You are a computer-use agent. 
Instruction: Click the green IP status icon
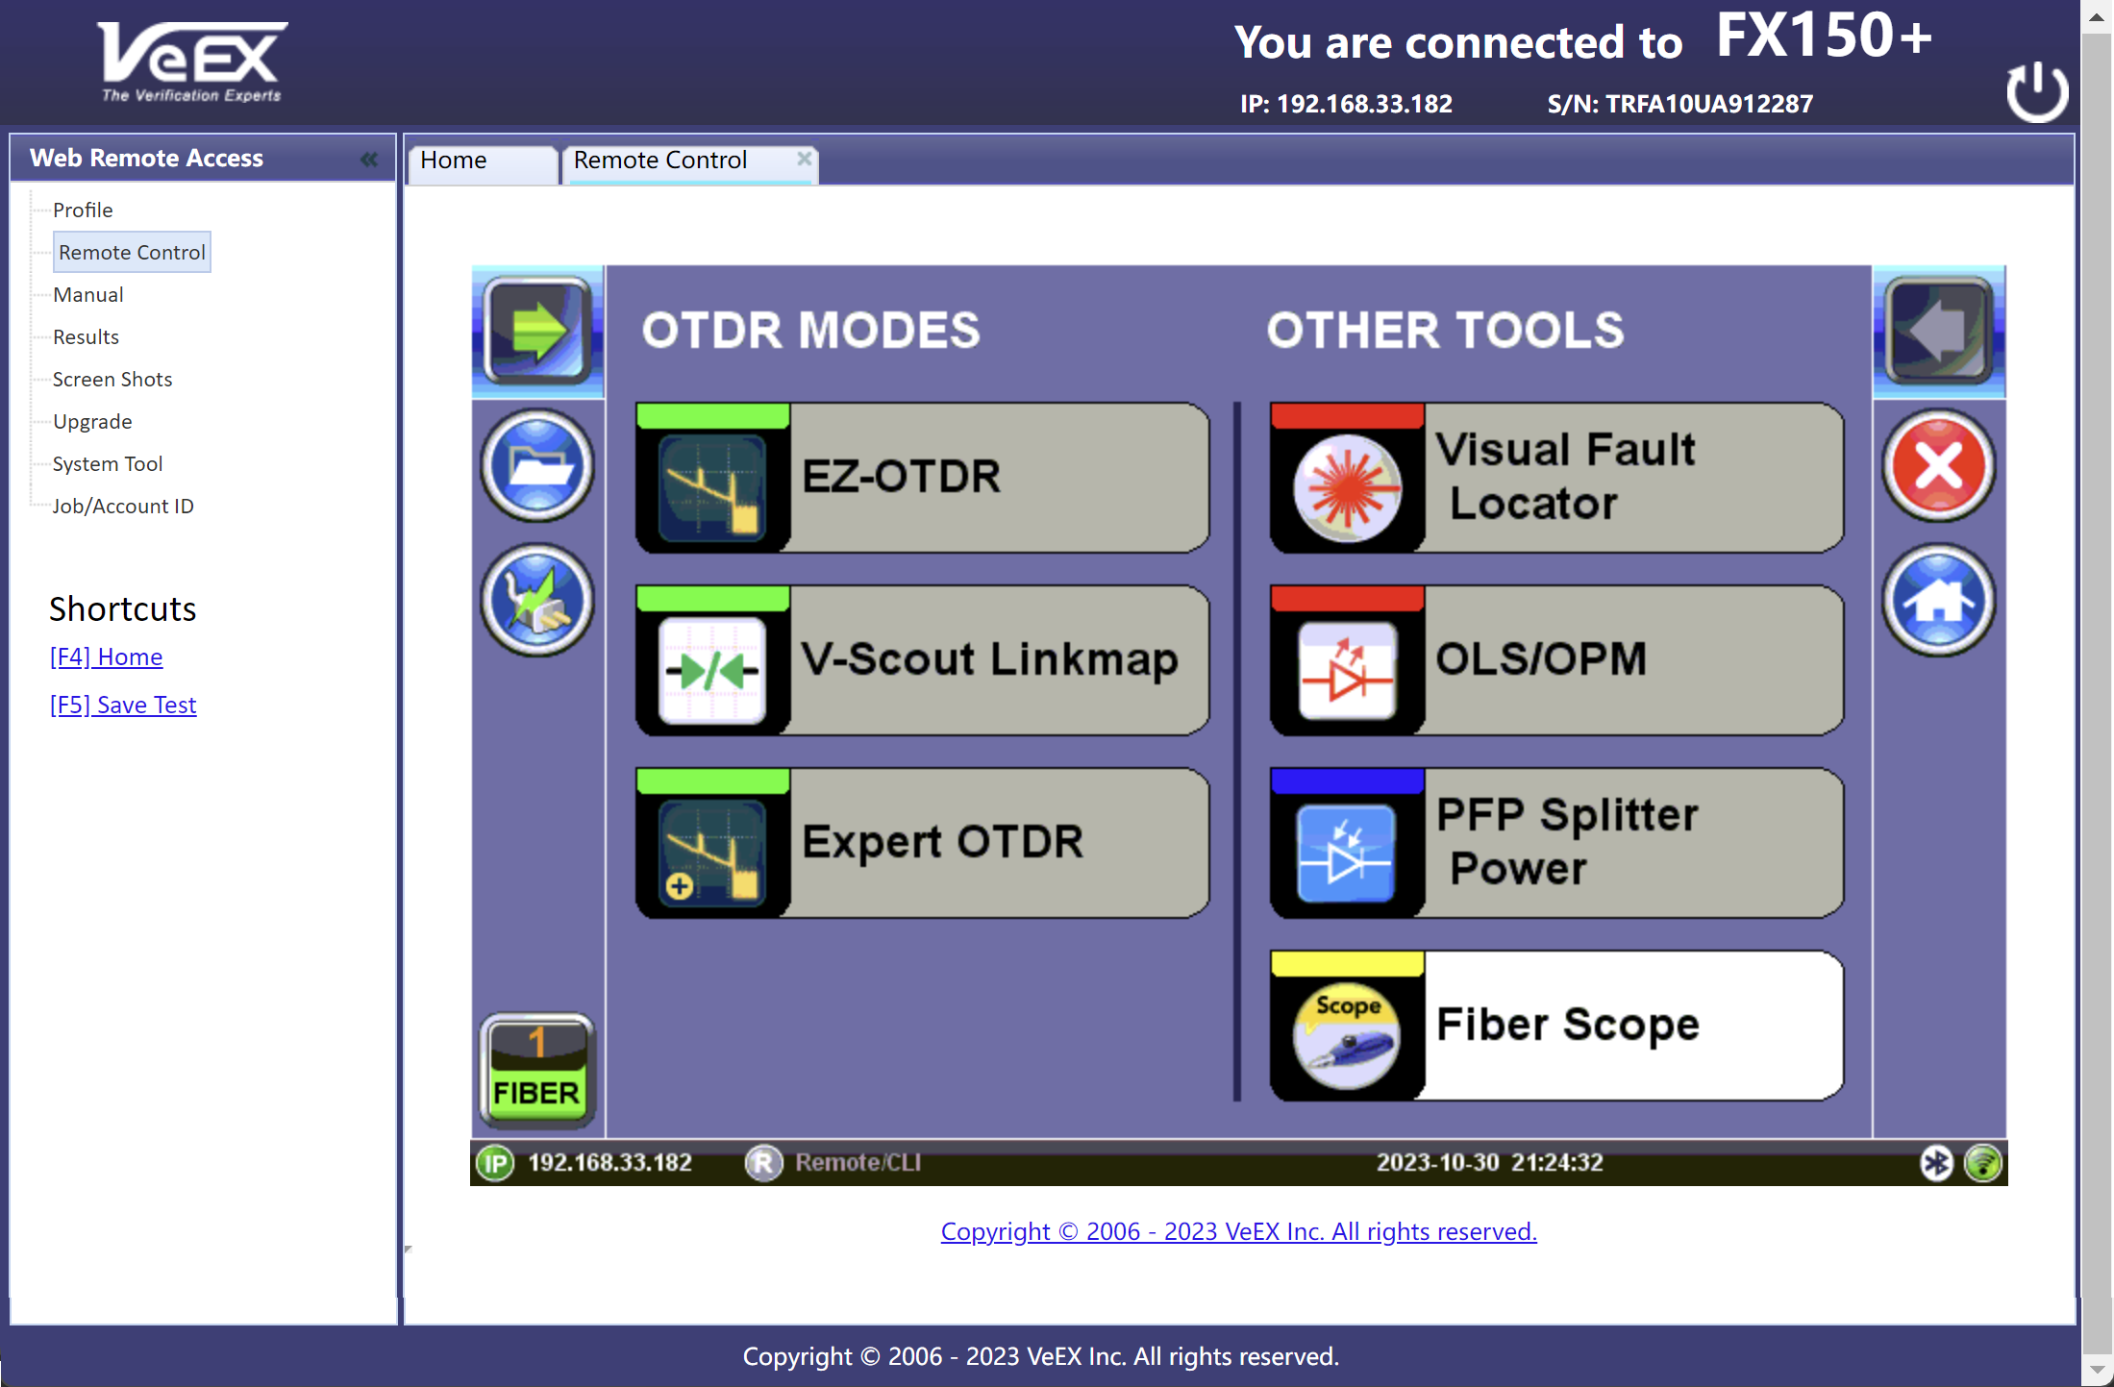coord(495,1163)
